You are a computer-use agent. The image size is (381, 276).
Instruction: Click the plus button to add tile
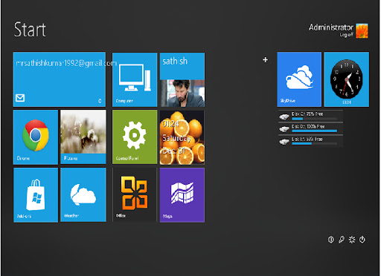click(x=265, y=59)
